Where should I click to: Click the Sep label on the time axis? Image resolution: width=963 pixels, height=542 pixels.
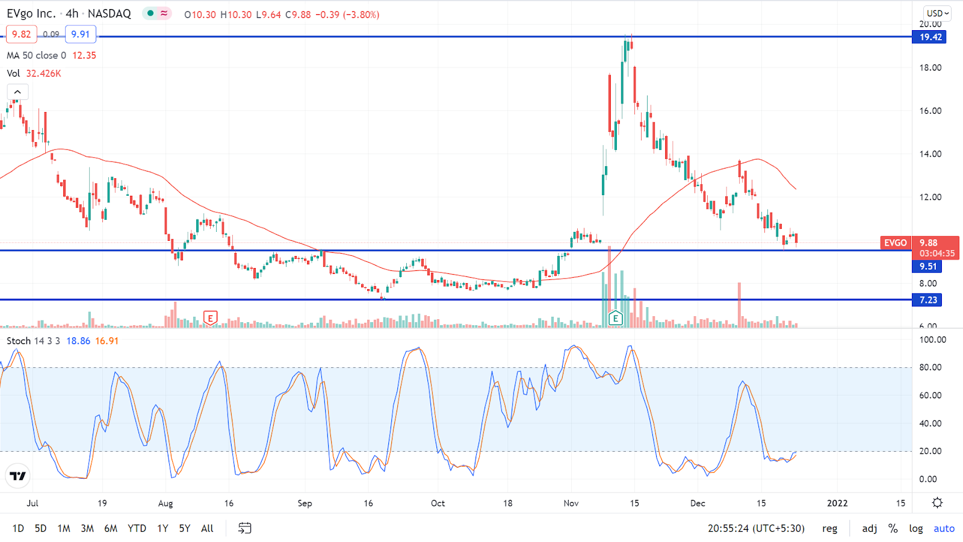(x=305, y=503)
